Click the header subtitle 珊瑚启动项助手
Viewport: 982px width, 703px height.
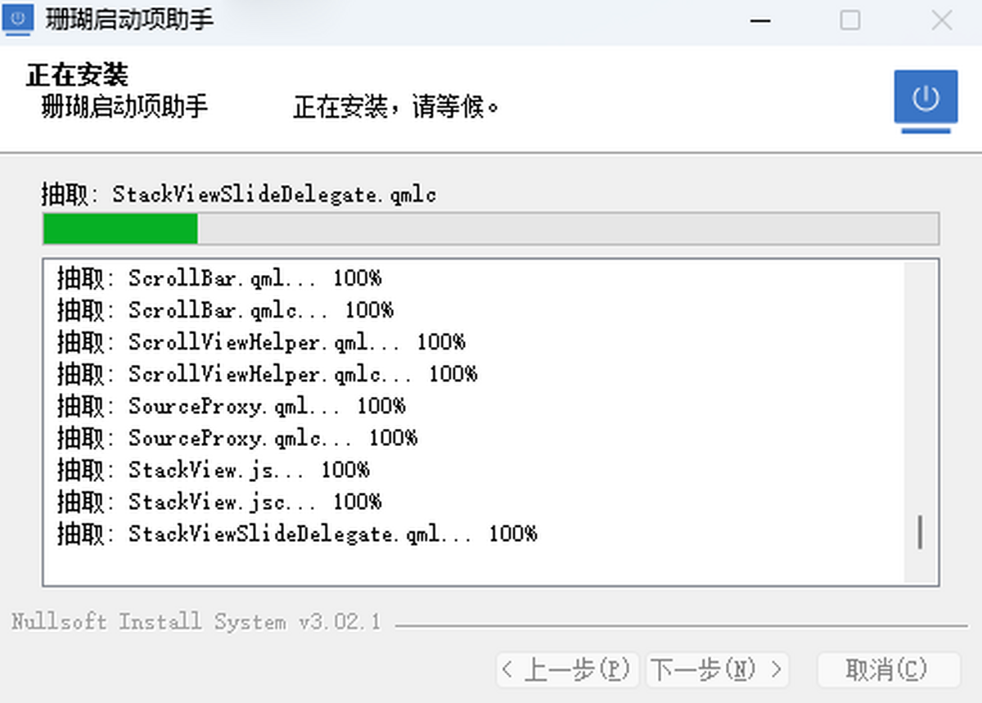[x=124, y=106]
